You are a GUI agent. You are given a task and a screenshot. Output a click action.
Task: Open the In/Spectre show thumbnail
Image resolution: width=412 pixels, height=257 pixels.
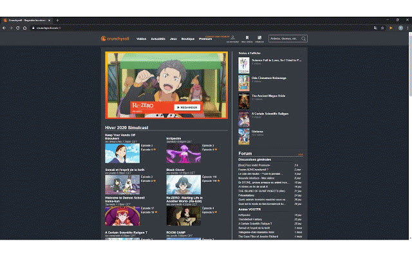183,153
